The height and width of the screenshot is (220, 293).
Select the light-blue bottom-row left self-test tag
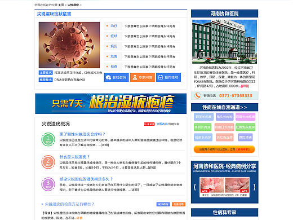tap(203, 137)
